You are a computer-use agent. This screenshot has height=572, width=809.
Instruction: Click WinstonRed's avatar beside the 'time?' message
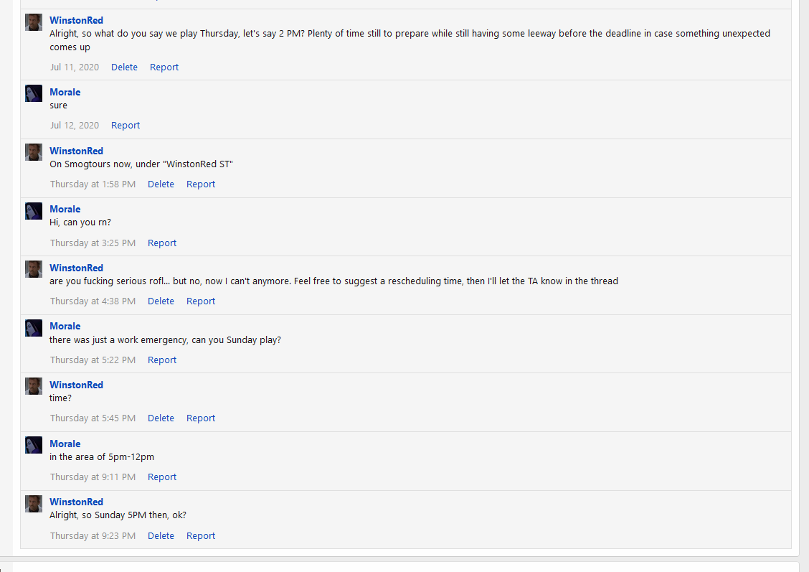click(34, 386)
